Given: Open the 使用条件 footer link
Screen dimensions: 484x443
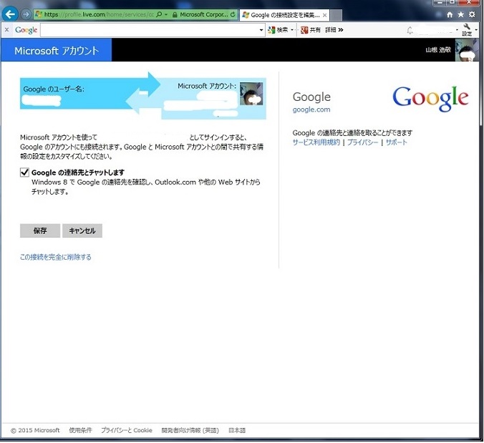Looking at the screenshot, I should pos(80,430).
